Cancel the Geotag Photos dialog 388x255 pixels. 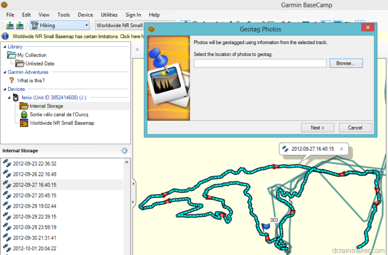click(x=355, y=127)
